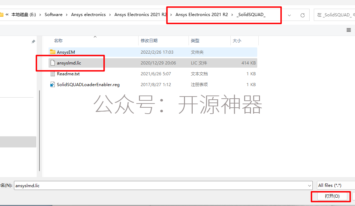Refresh the folder with the reload icon

303,15
